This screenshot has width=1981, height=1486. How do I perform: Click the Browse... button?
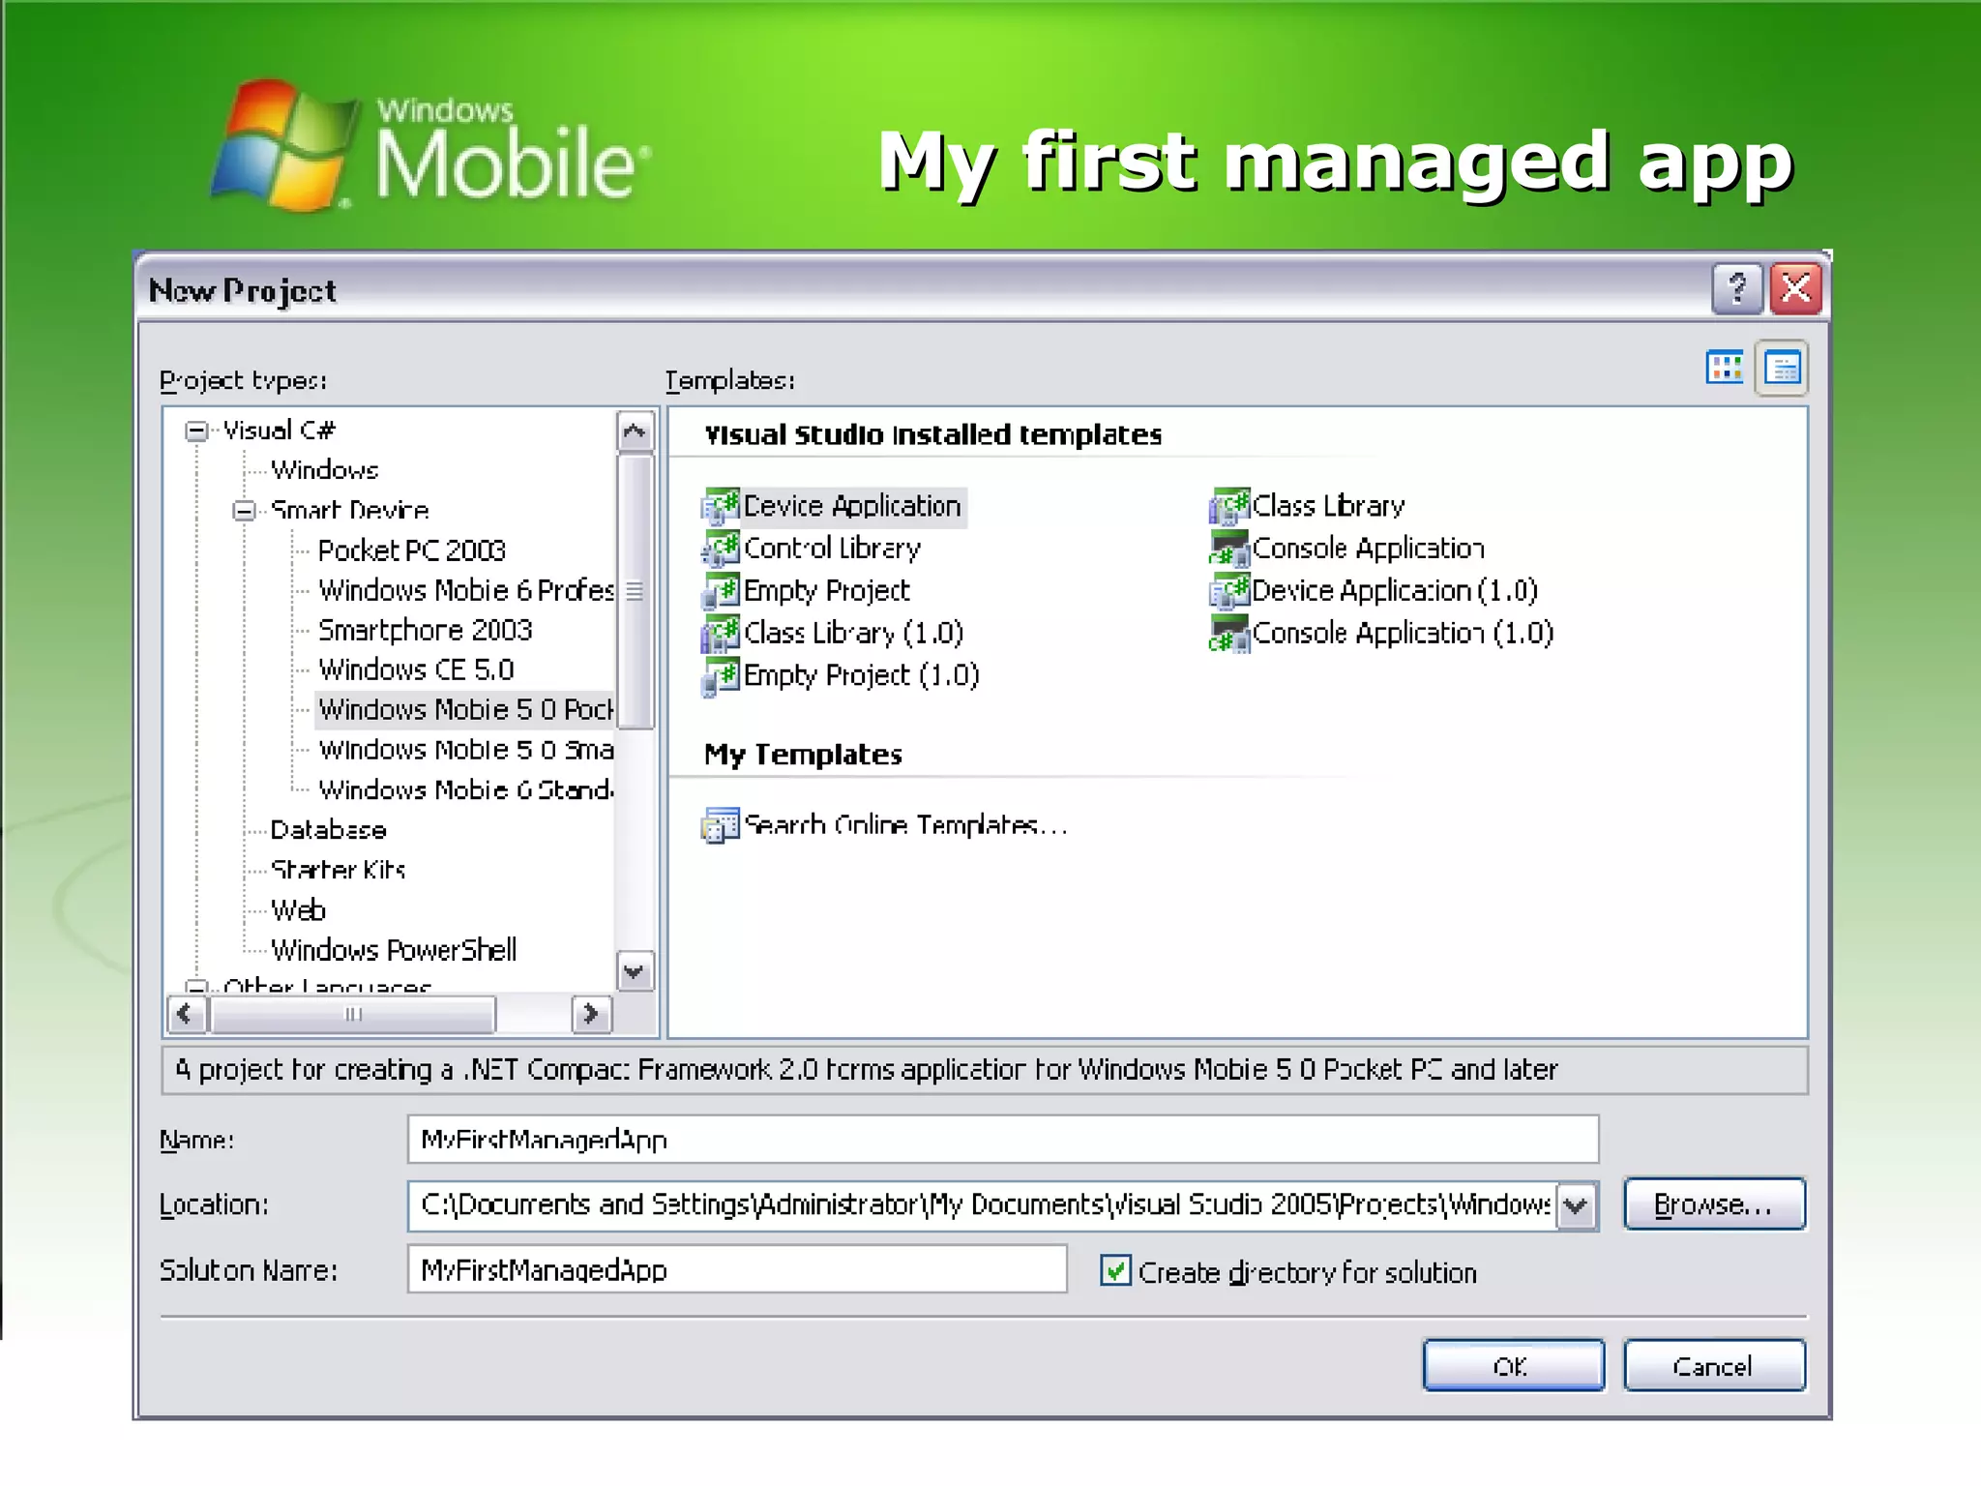pyautogui.click(x=1714, y=1204)
